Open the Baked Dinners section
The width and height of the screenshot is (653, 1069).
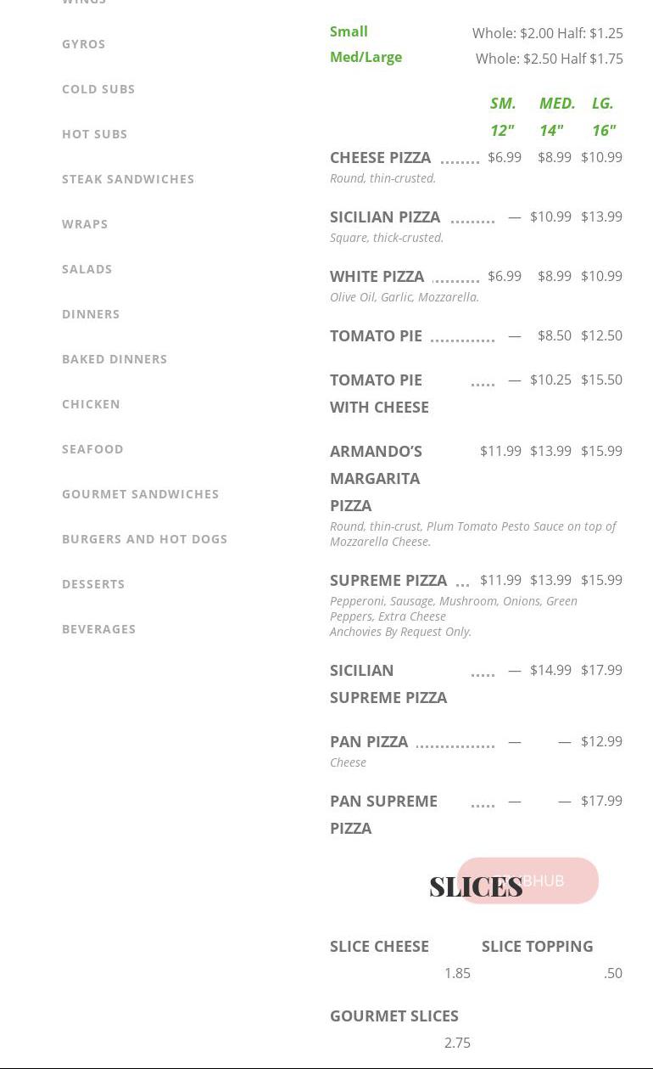pyautogui.click(x=114, y=359)
